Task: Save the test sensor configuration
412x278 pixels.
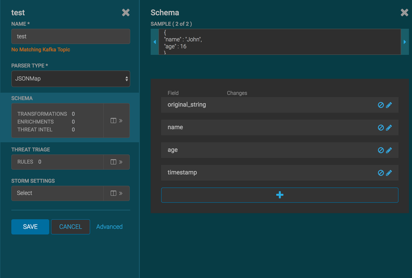Action: coord(30,227)
